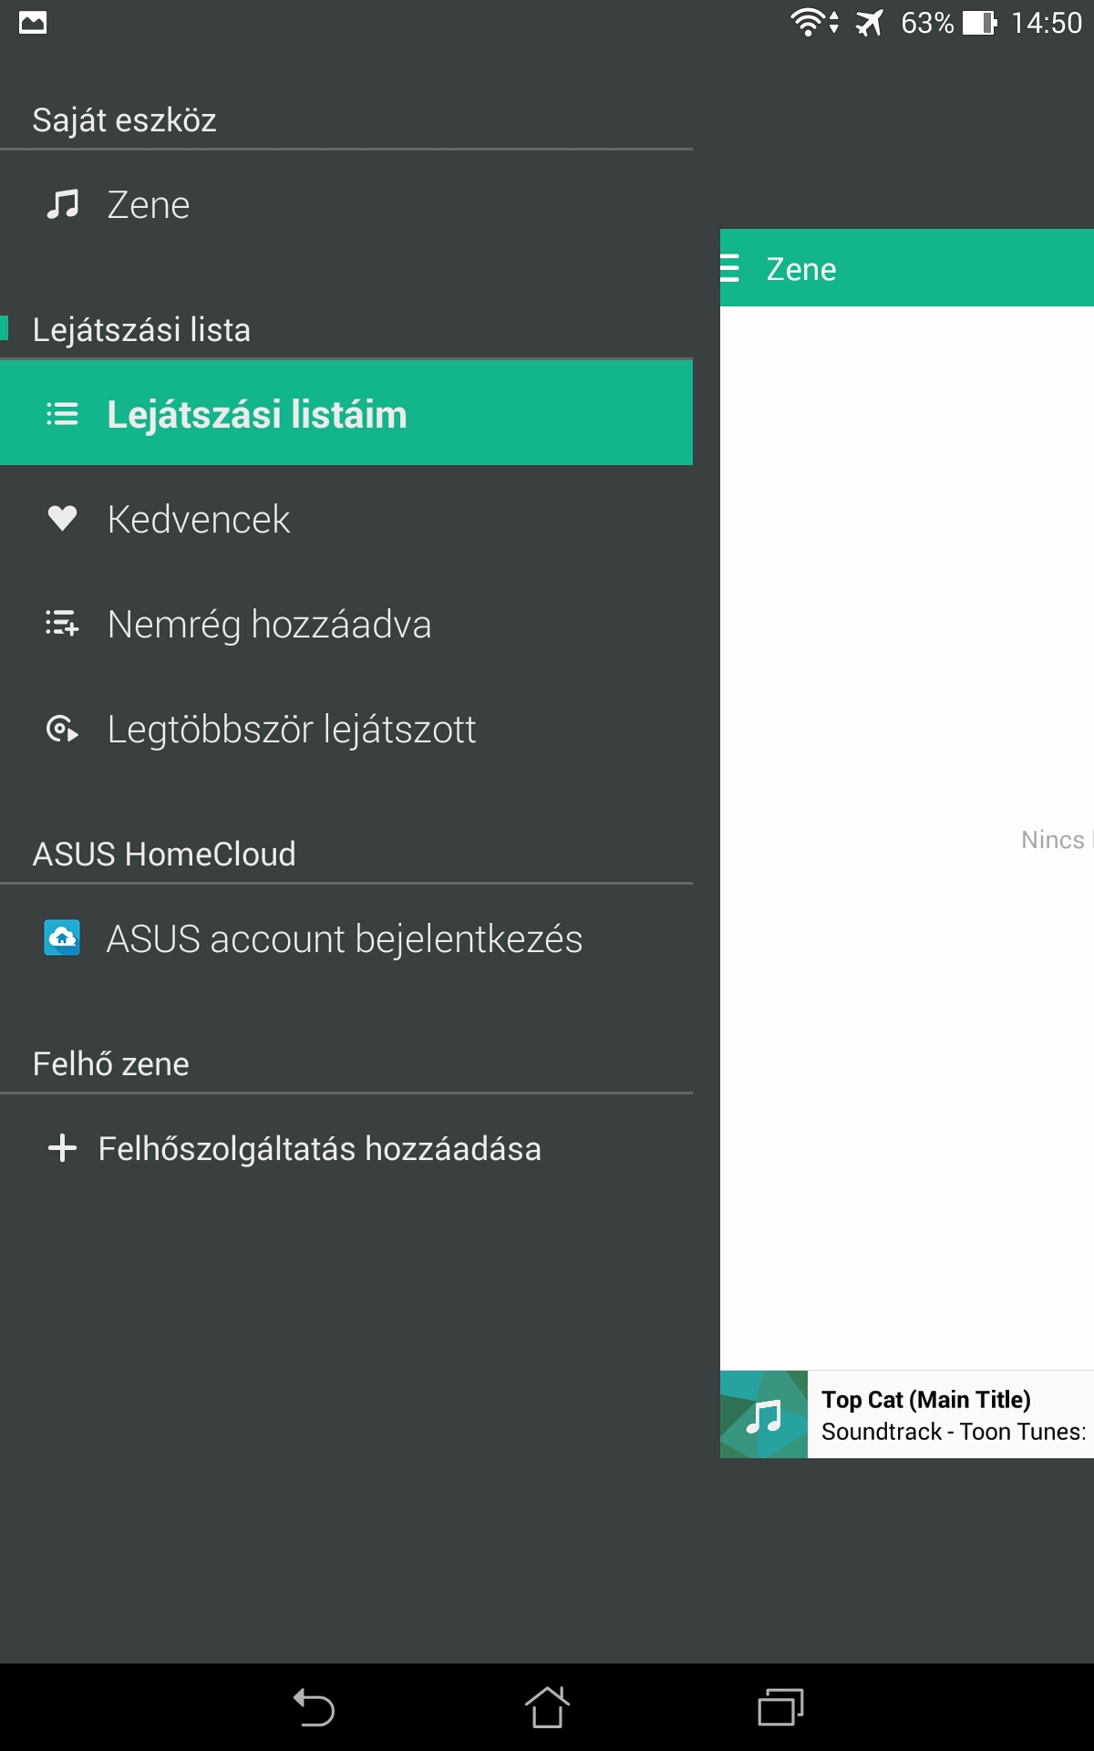Open the Top Cat (Main Title) now-playing bar

(x=907, y=1414)
